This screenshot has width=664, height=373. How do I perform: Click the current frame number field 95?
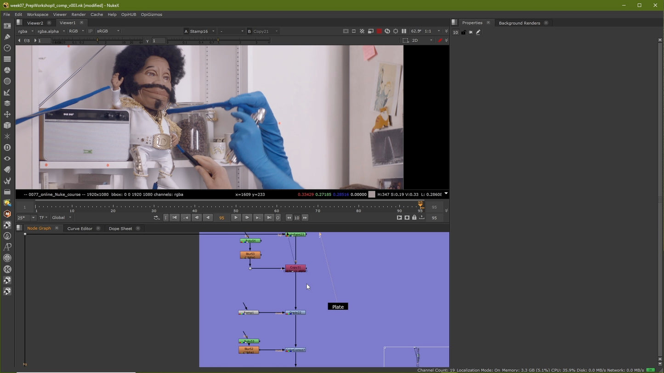click(x=221, y=218)
